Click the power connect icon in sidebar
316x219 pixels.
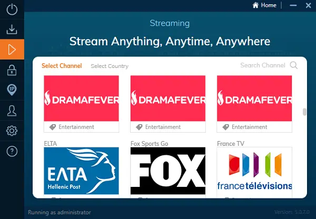coord(12,9)
